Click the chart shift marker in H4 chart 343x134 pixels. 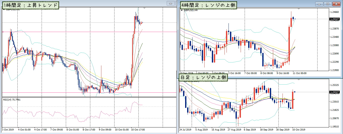coord(299,9)
